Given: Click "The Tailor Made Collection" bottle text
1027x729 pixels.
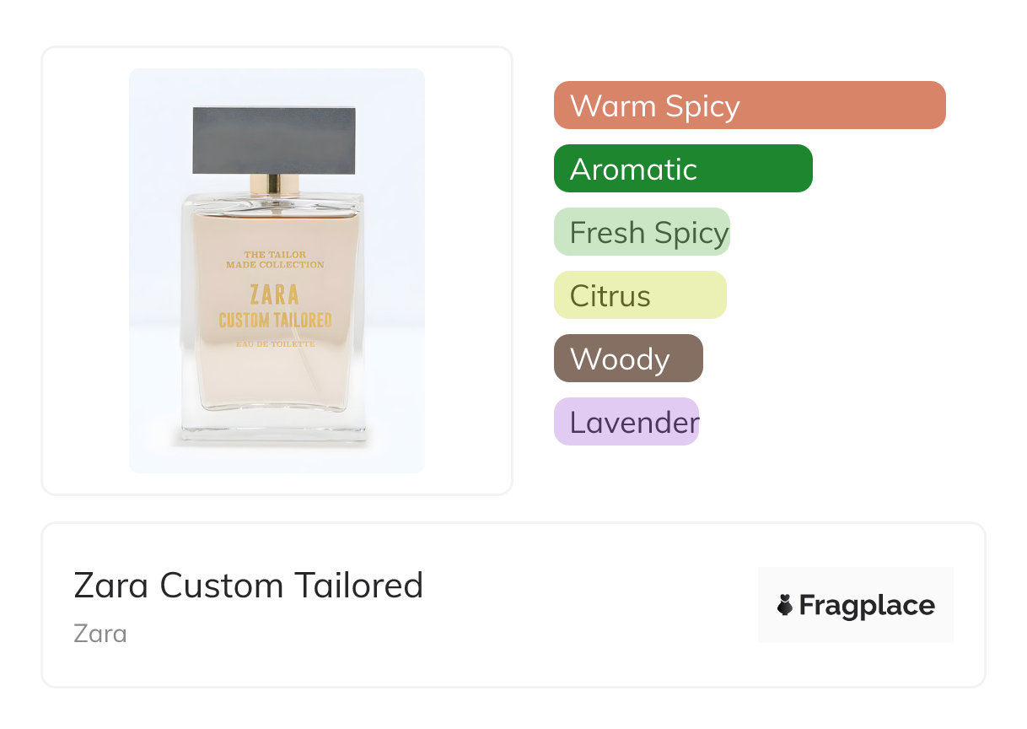Looking at the screenshot, I should pos(275,259).
